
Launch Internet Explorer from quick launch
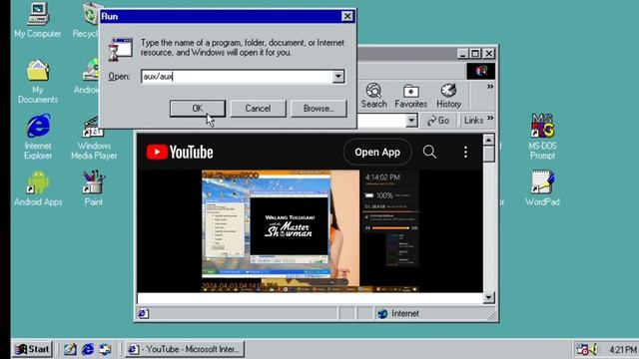(88, 349)
